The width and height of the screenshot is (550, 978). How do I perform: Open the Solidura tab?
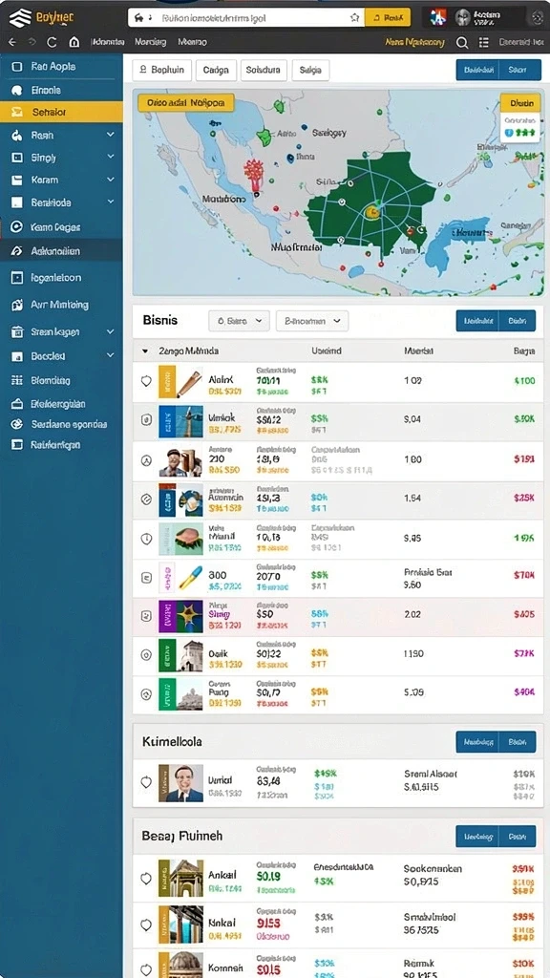click(x=264, y=71)
